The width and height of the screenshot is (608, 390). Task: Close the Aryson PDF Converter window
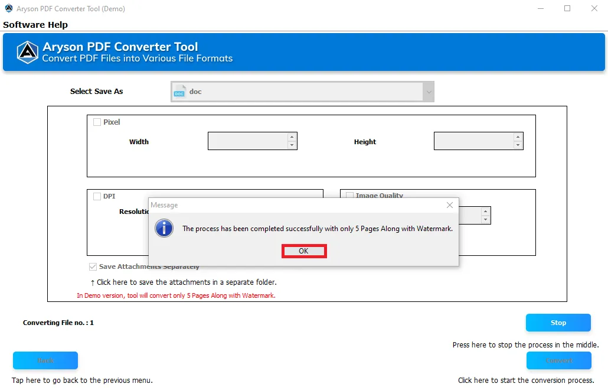594,8
